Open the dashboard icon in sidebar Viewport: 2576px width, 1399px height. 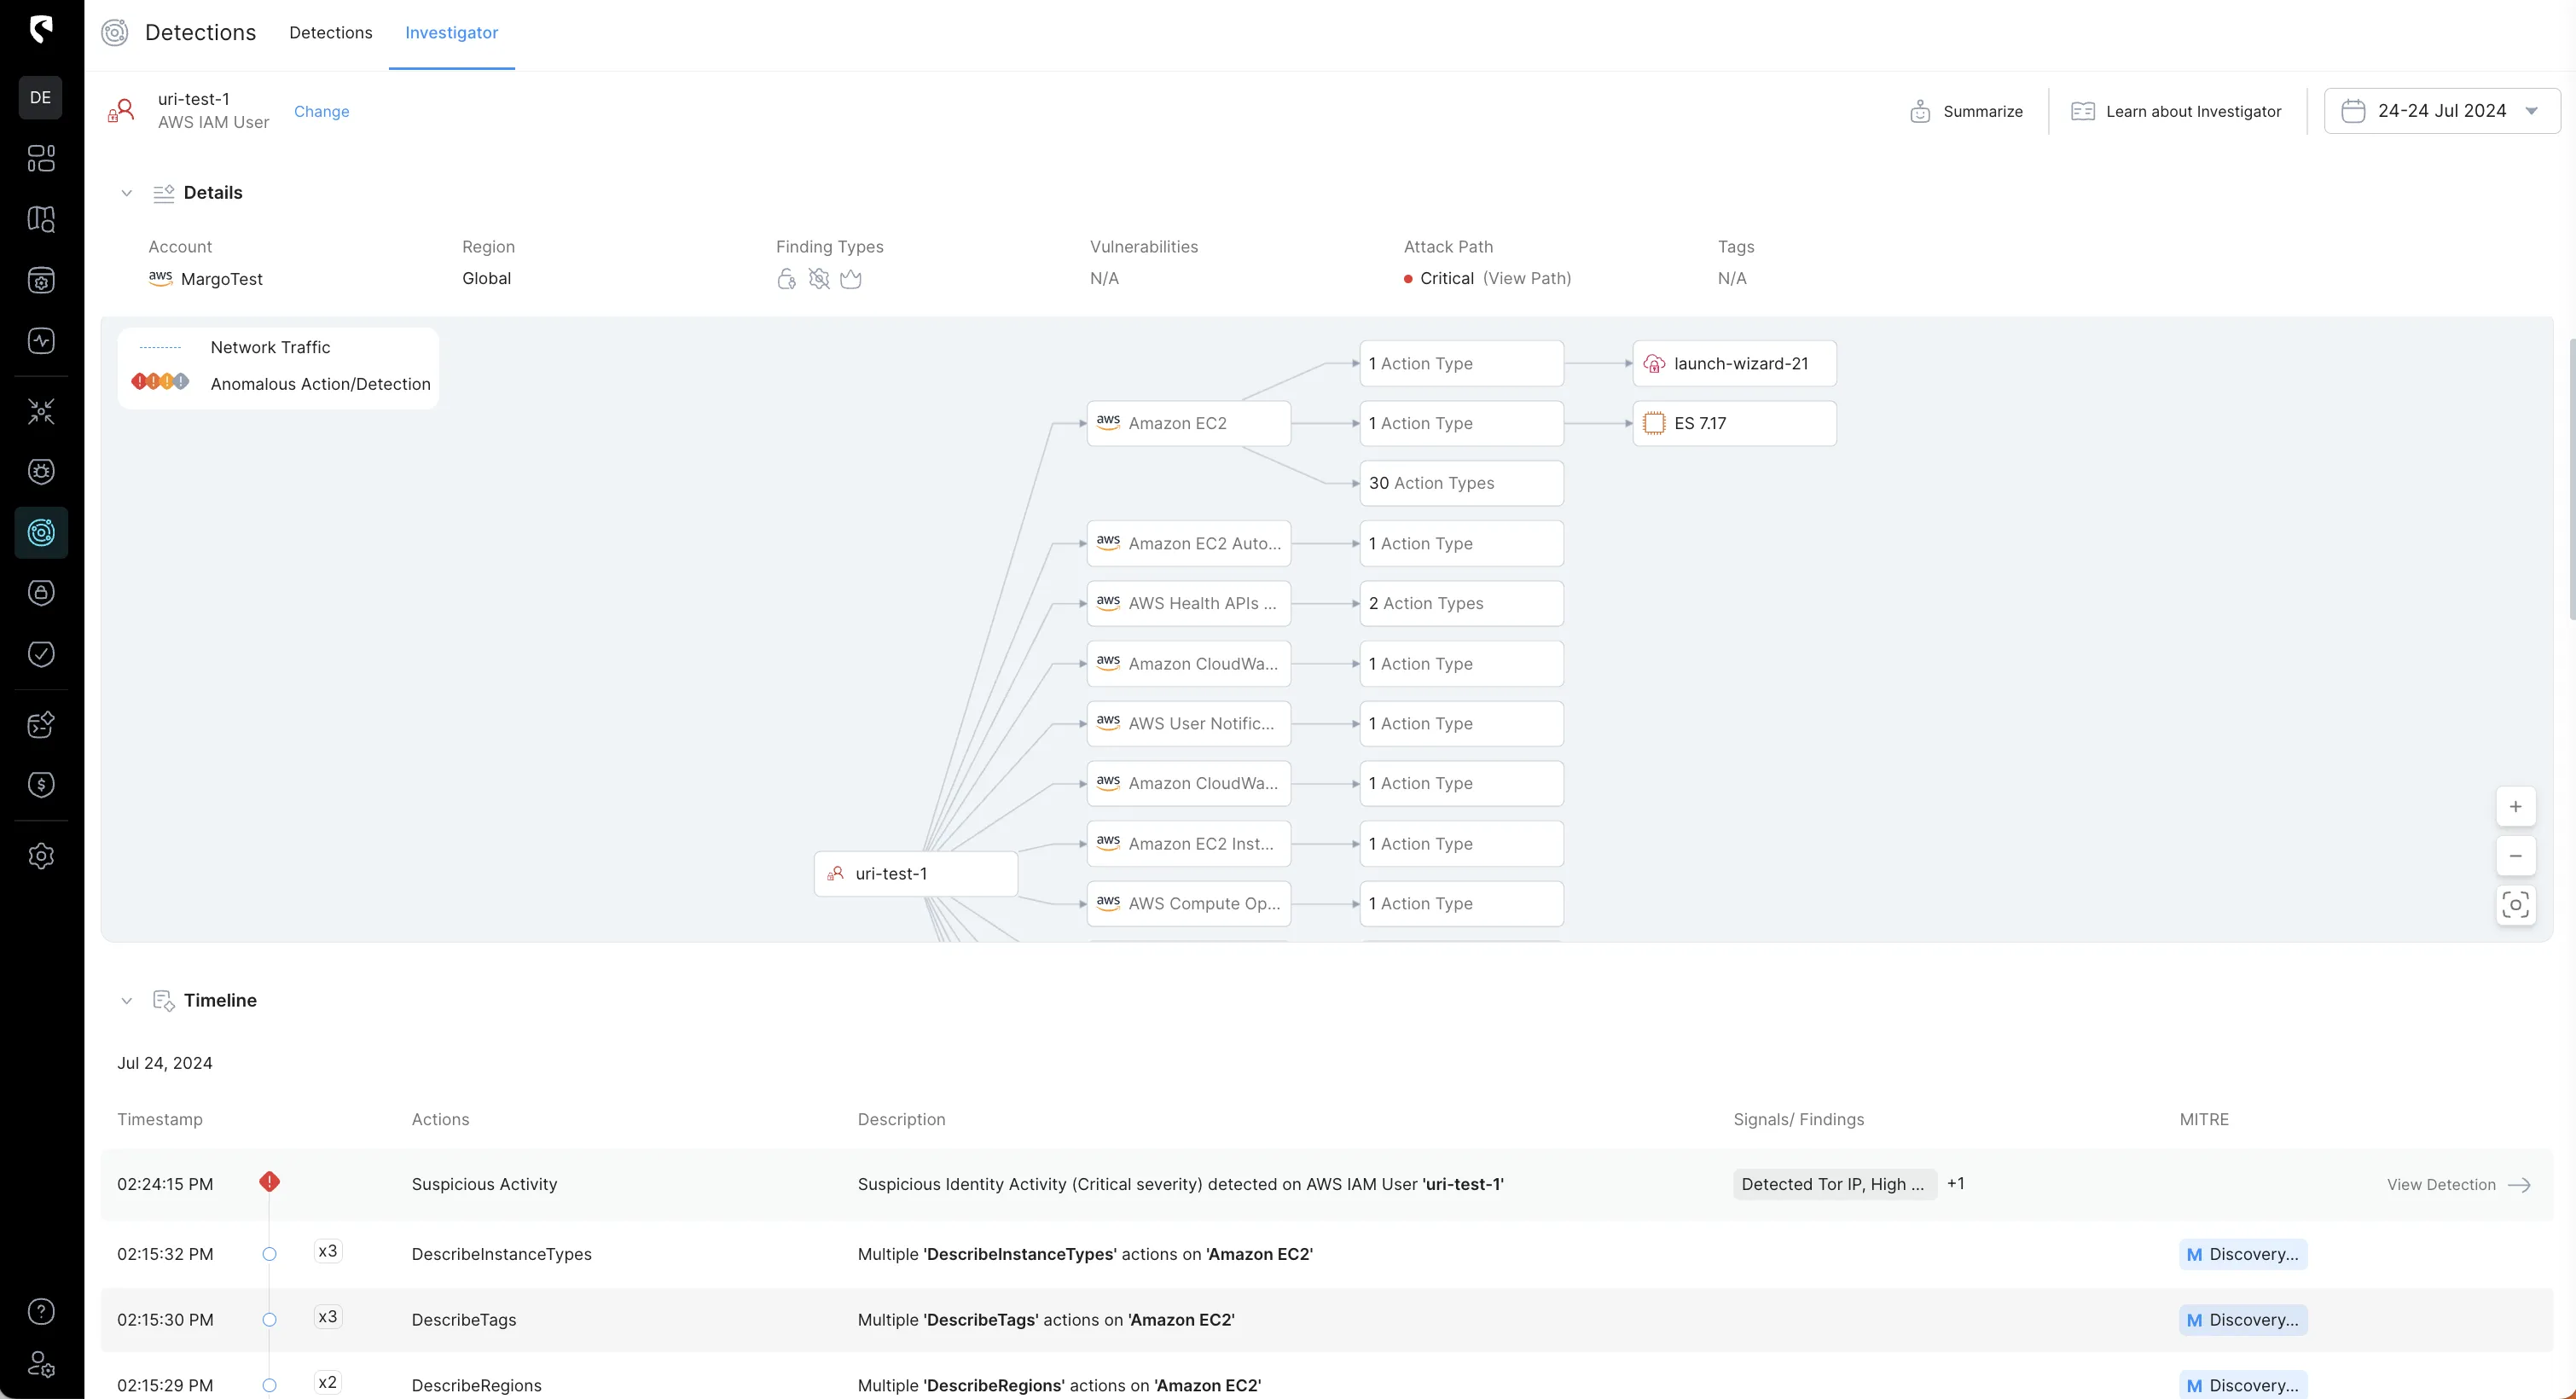(x=41, y=158)
